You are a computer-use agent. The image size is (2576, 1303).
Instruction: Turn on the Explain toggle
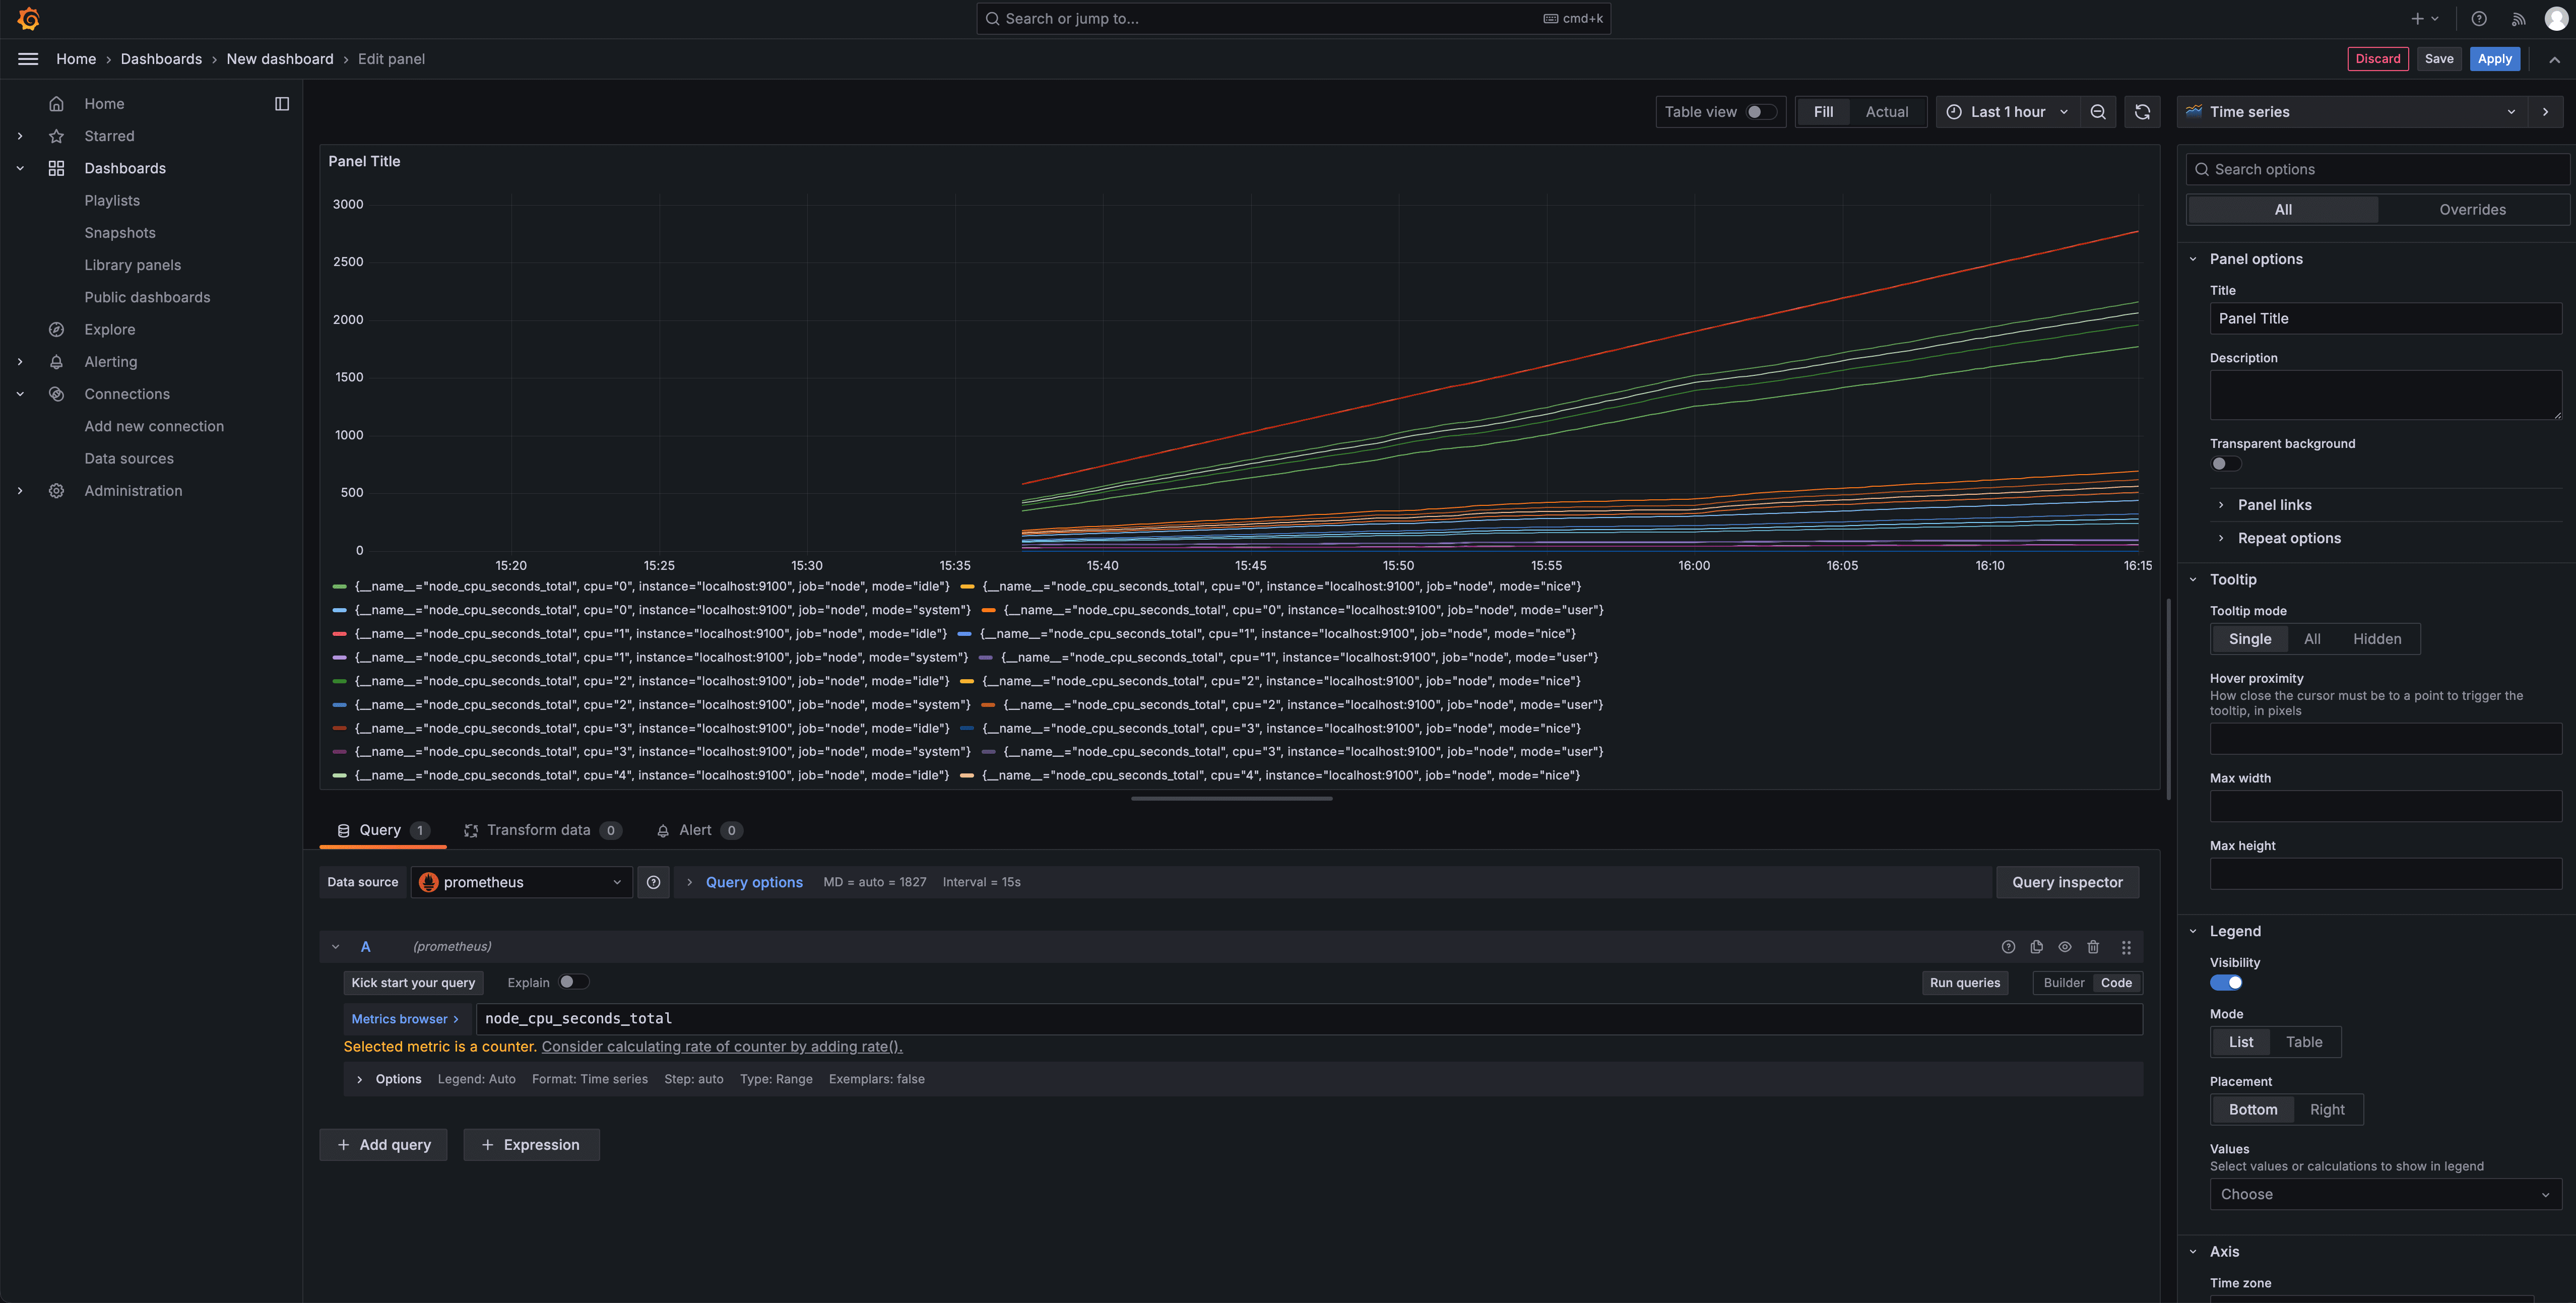[x=573, y=982]
